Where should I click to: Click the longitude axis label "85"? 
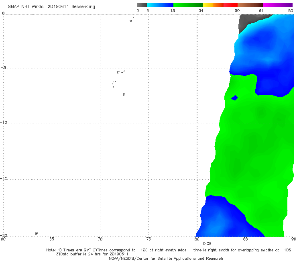pos(245,239)
